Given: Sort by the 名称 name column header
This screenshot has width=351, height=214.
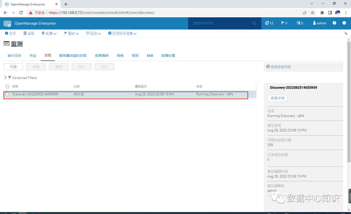Looking at the screenshot, I should (x=15, y=86).
